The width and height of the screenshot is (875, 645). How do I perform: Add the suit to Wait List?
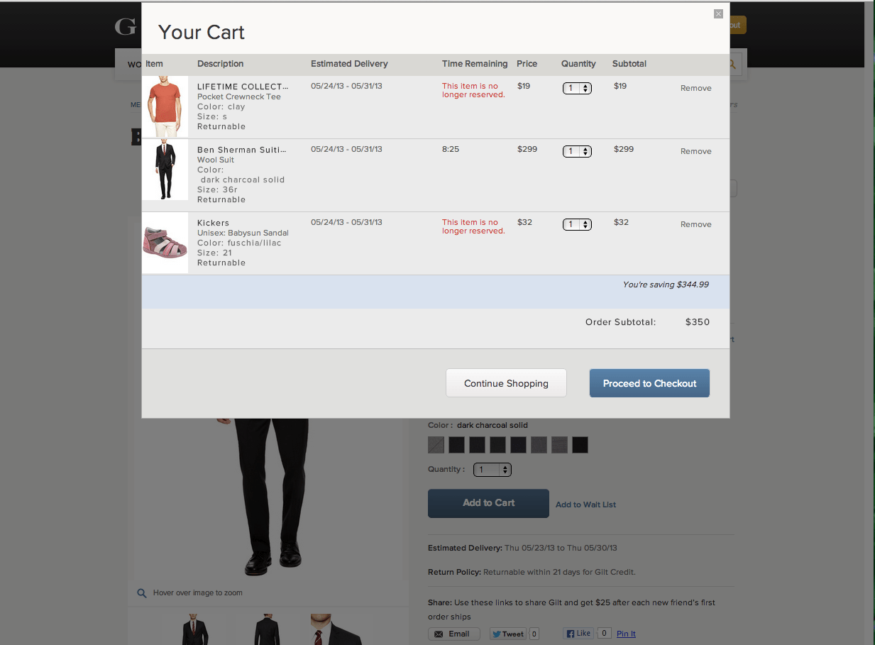point(585,505)
